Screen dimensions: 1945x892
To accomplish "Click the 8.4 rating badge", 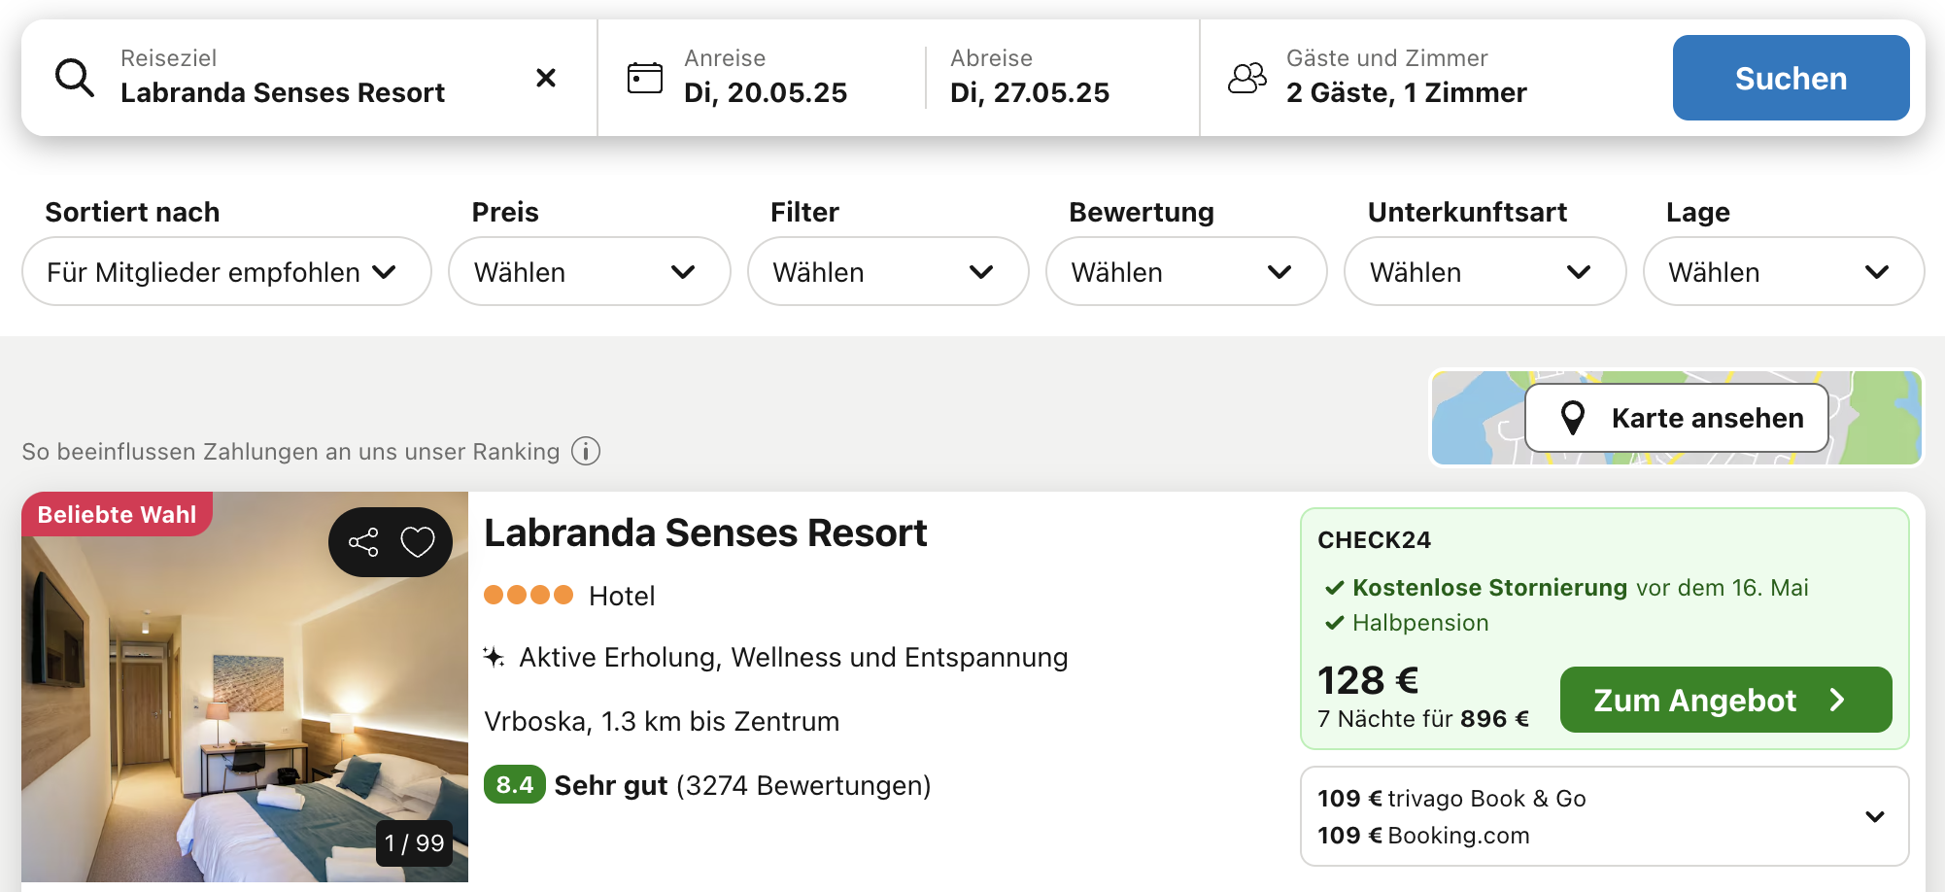I will tap(515, 785).
